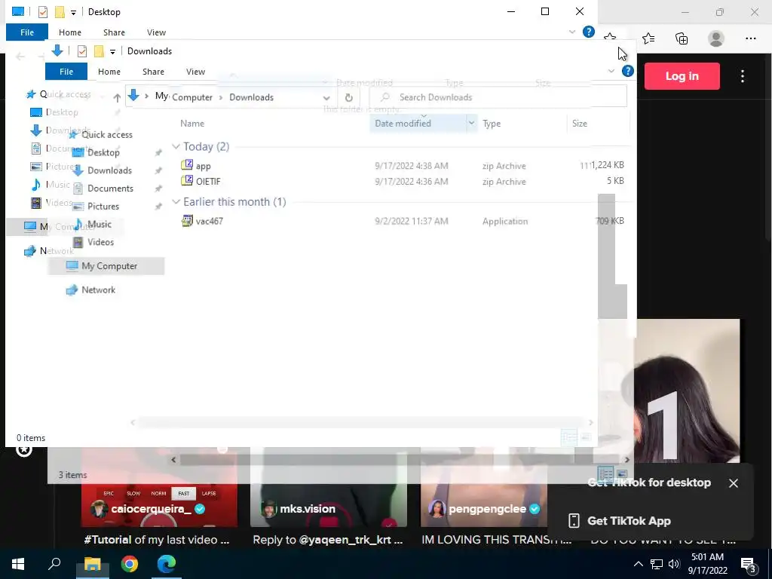Switch Downloads view to large thumbnails icon
Screen dimensions: 772x579
621,474
